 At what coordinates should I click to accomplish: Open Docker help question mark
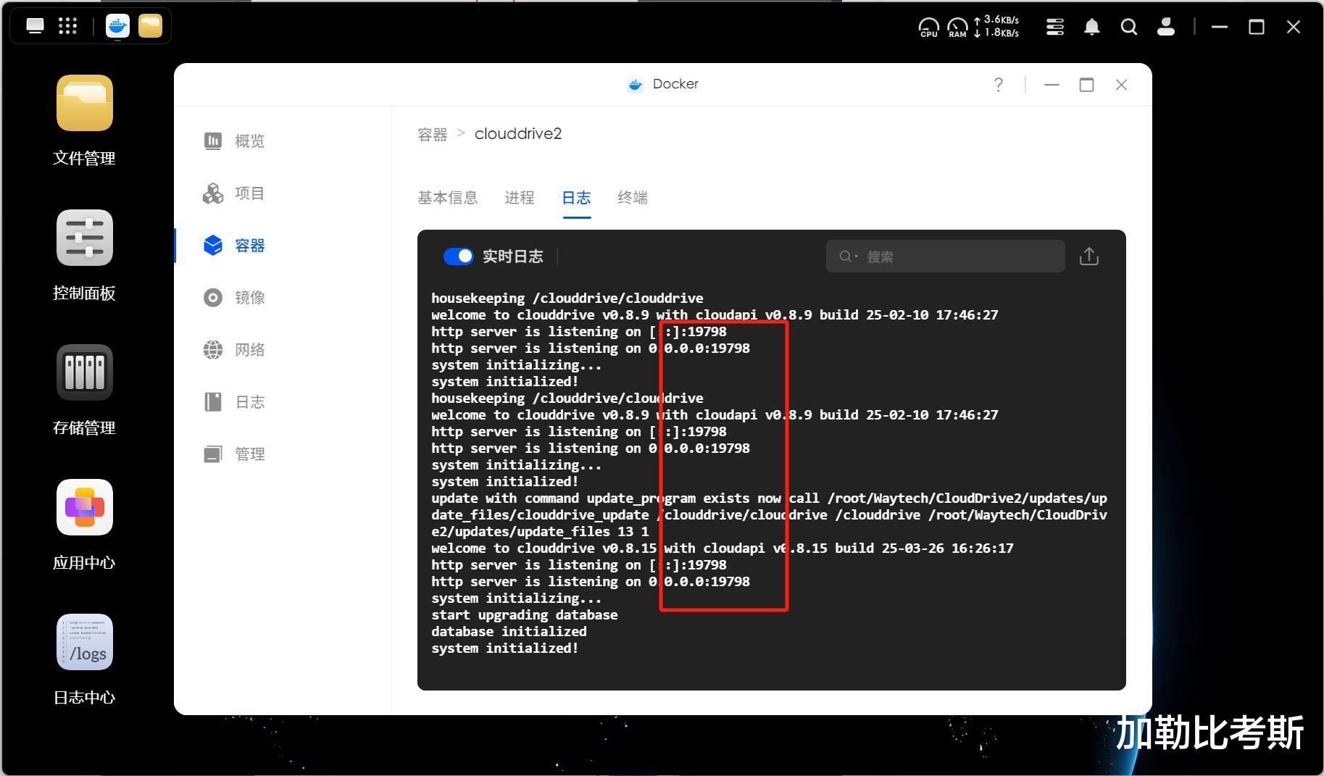999,85
